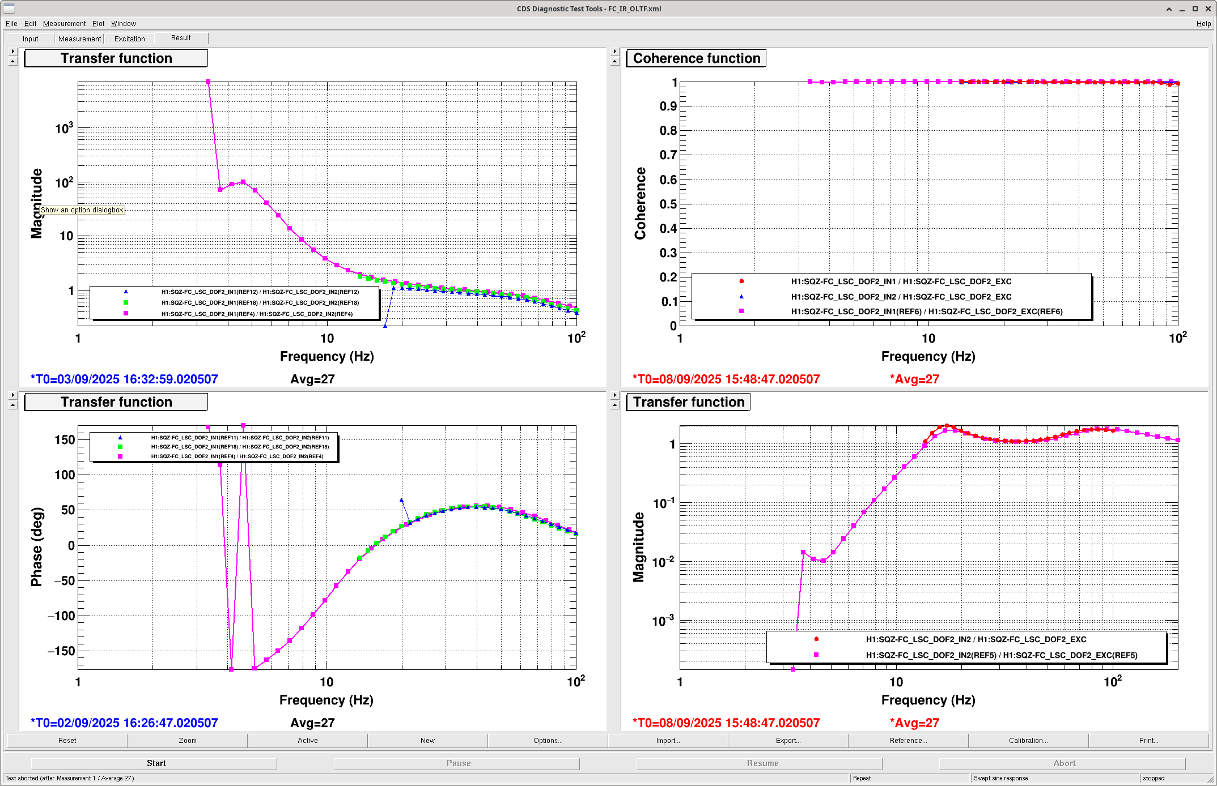Viewport: 1217px width, 786px height.
Task: Click right-arrow options button beside Phase (deg) plot
Action: pyautogui.click(x=12, y=395)
